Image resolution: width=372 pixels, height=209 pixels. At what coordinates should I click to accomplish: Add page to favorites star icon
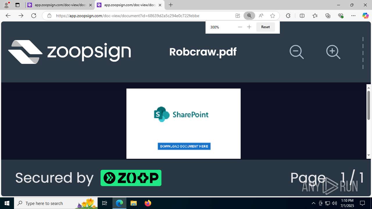pyautogui.click(x=272, y=16)
